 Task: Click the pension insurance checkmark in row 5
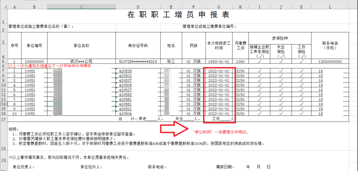(x=259, y=61)
